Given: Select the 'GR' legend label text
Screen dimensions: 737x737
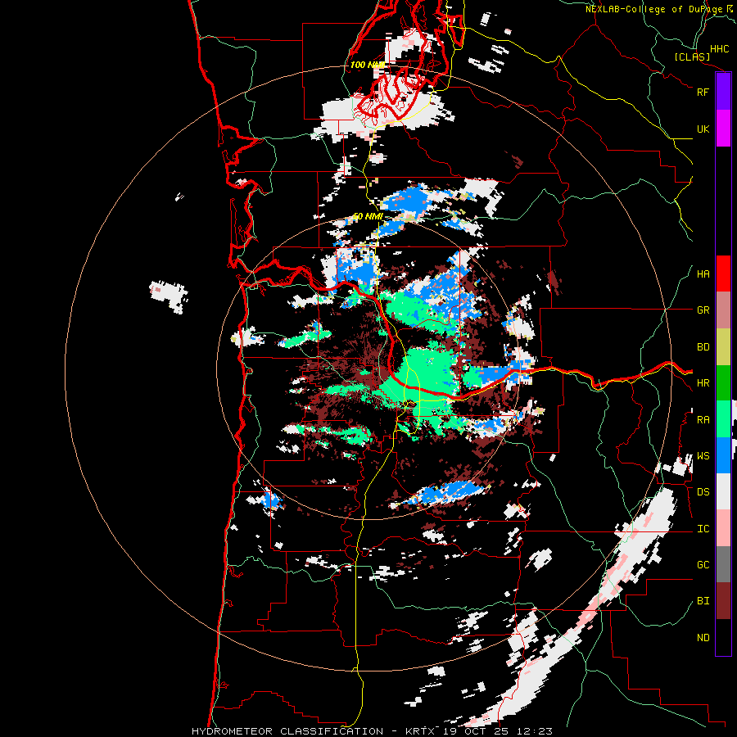Looking at the screenshot, I should (703, 310).
